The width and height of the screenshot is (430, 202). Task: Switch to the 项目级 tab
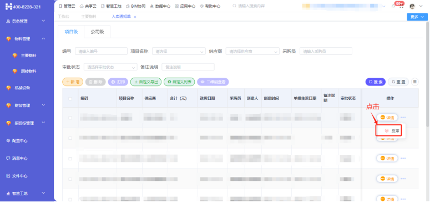click(x=71, y=32)
